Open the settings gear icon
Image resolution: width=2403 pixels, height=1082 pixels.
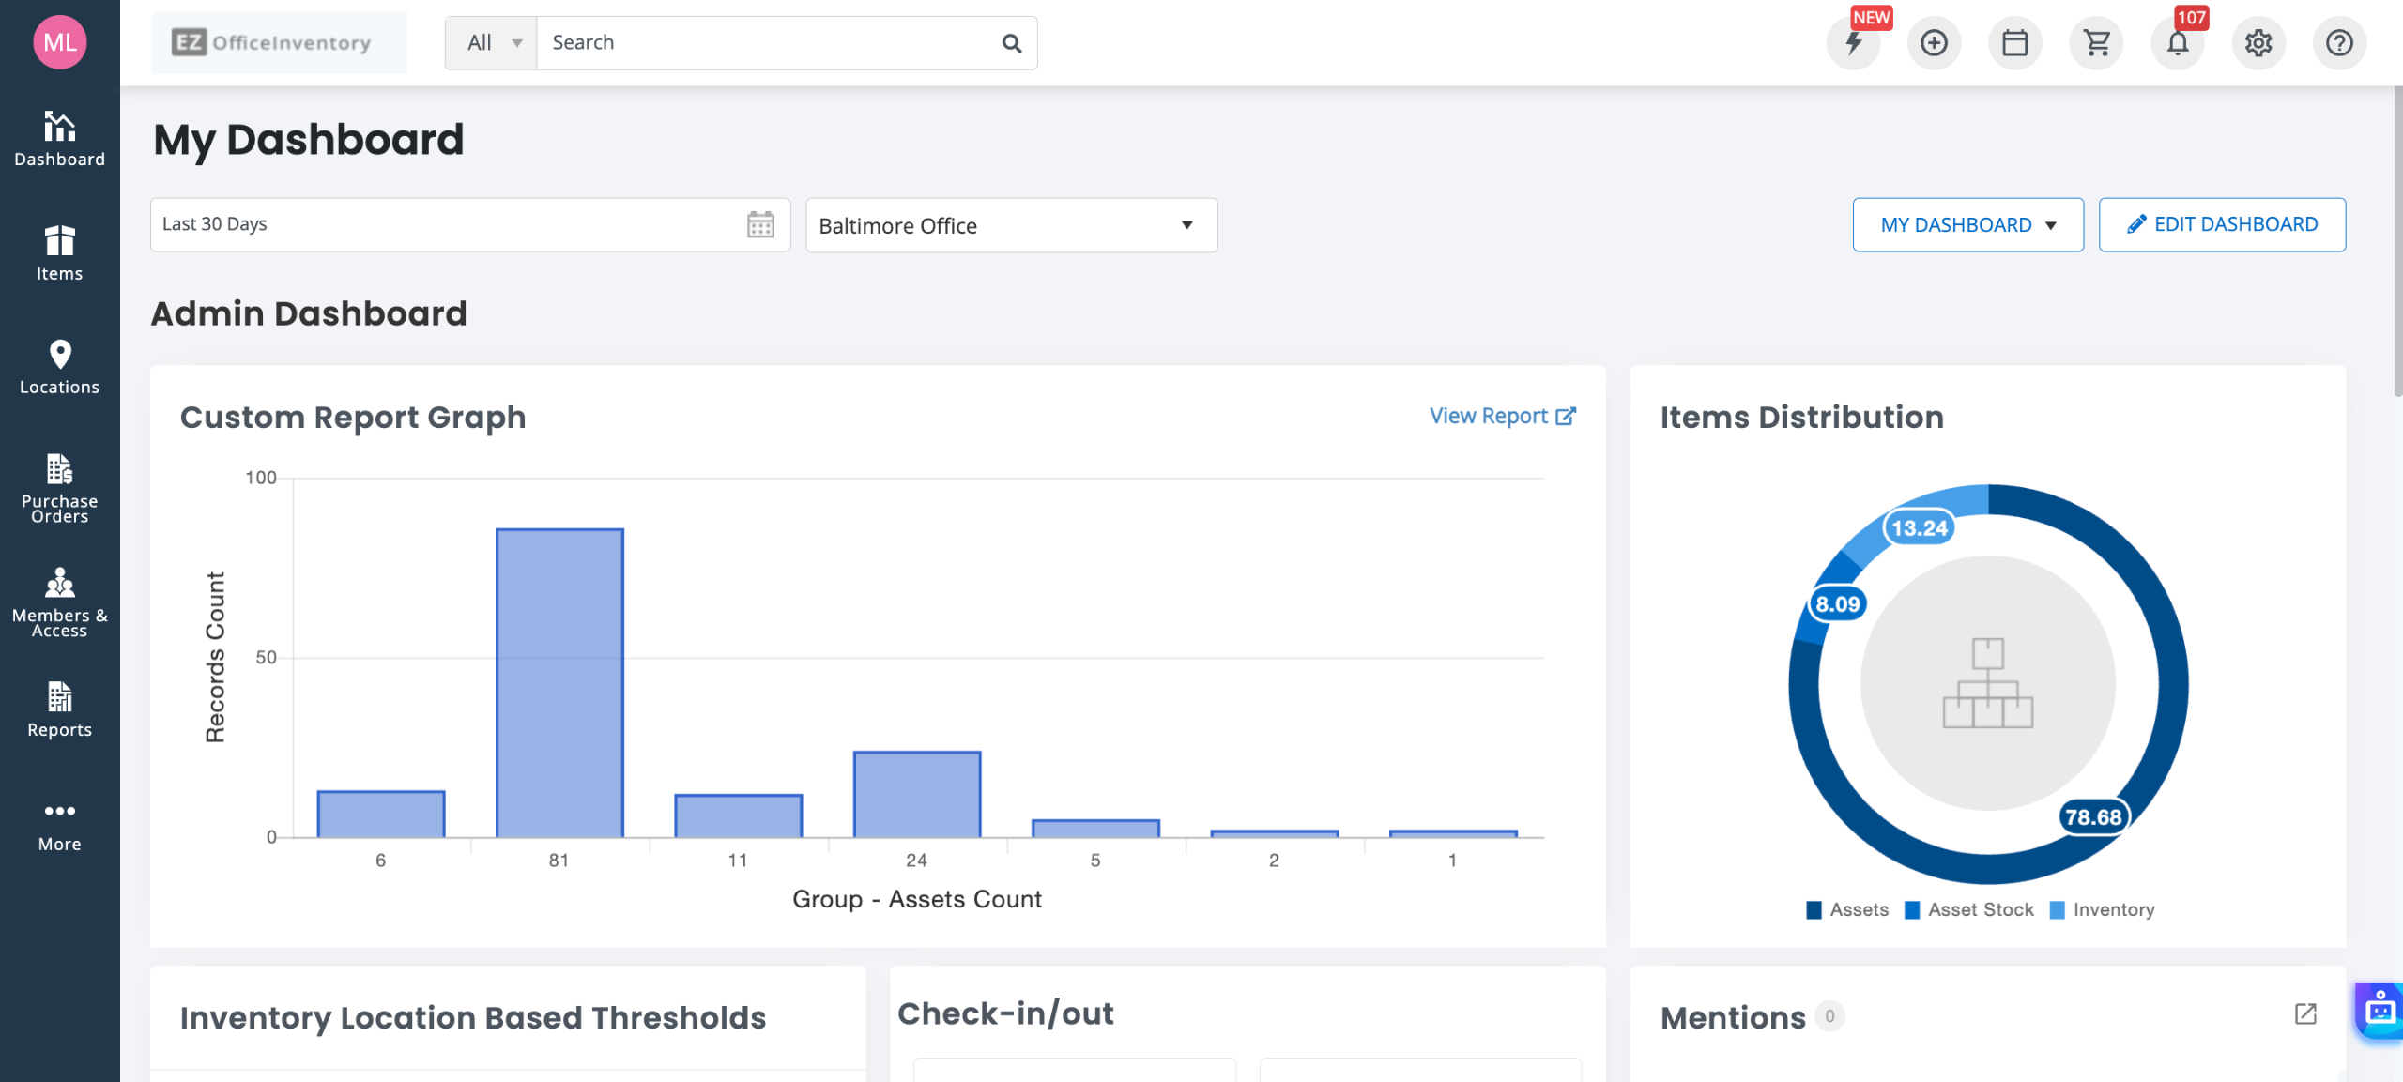pos(2258,43)
